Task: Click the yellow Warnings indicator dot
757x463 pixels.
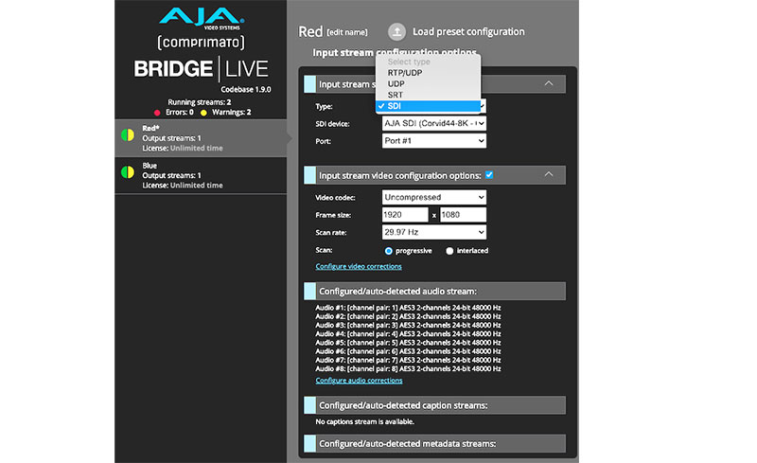Action: click(x=203, y=113)
